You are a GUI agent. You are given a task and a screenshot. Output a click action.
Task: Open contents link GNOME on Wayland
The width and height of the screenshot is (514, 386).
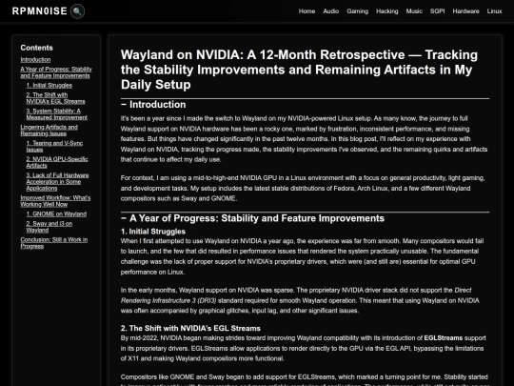(x=56, y=214)
